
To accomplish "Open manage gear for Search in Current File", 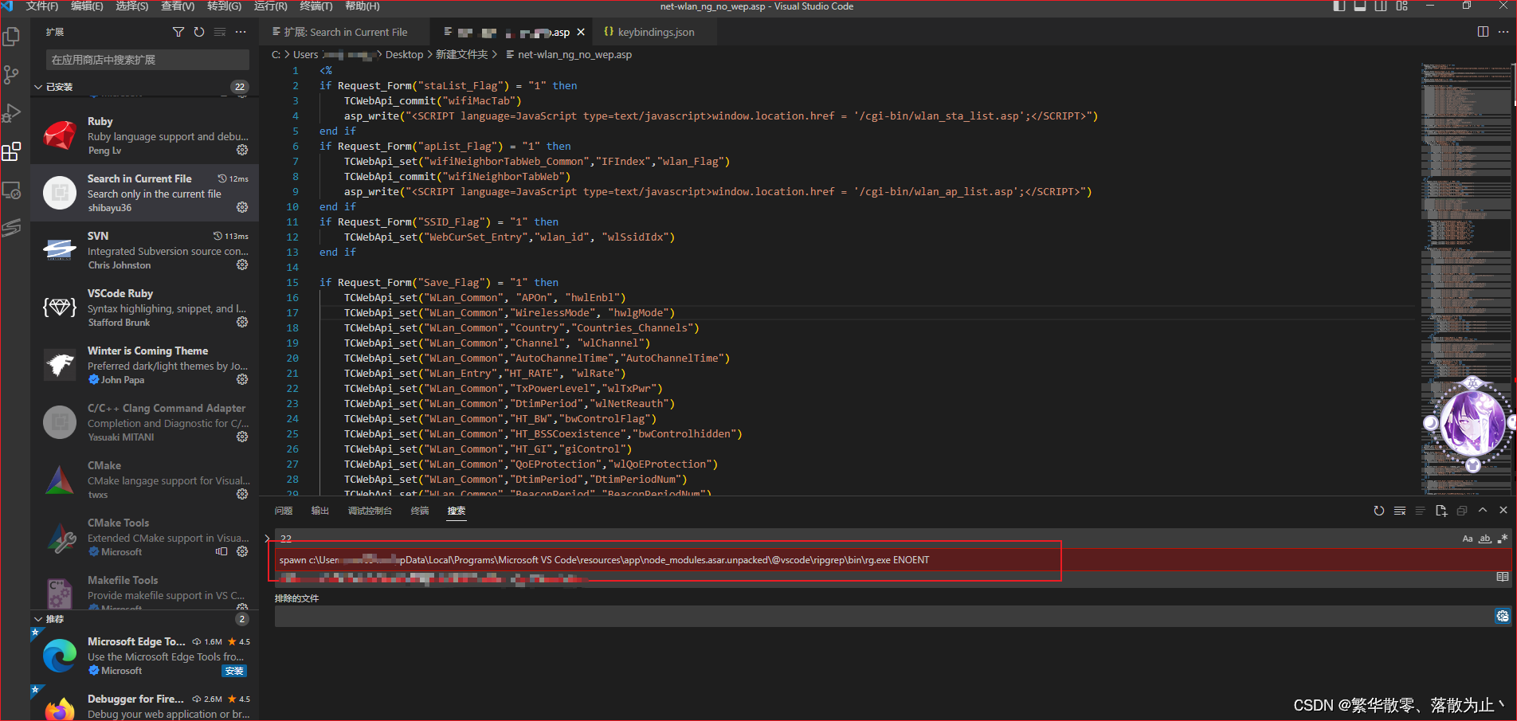I will (242, 207).
